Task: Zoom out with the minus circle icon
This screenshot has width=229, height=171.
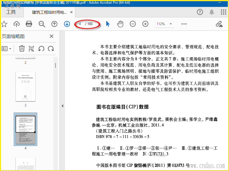Action: (x=133, y=24)
